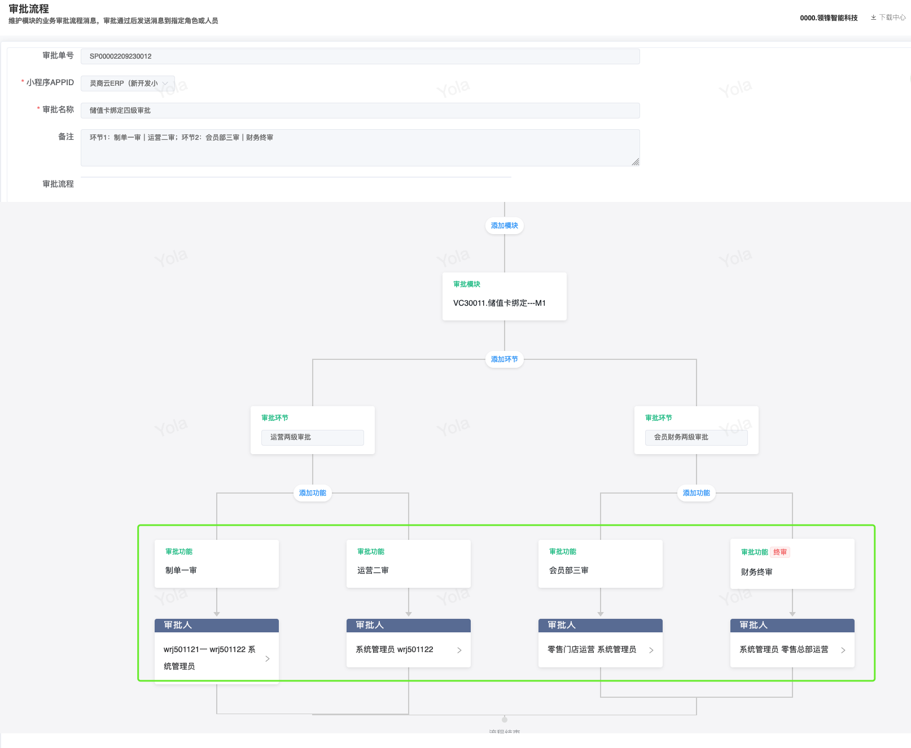Click the VC30011.储值卡绑定 module card
Image resolution: width=911 pixels, height=748 pixels.
(504, 297)
